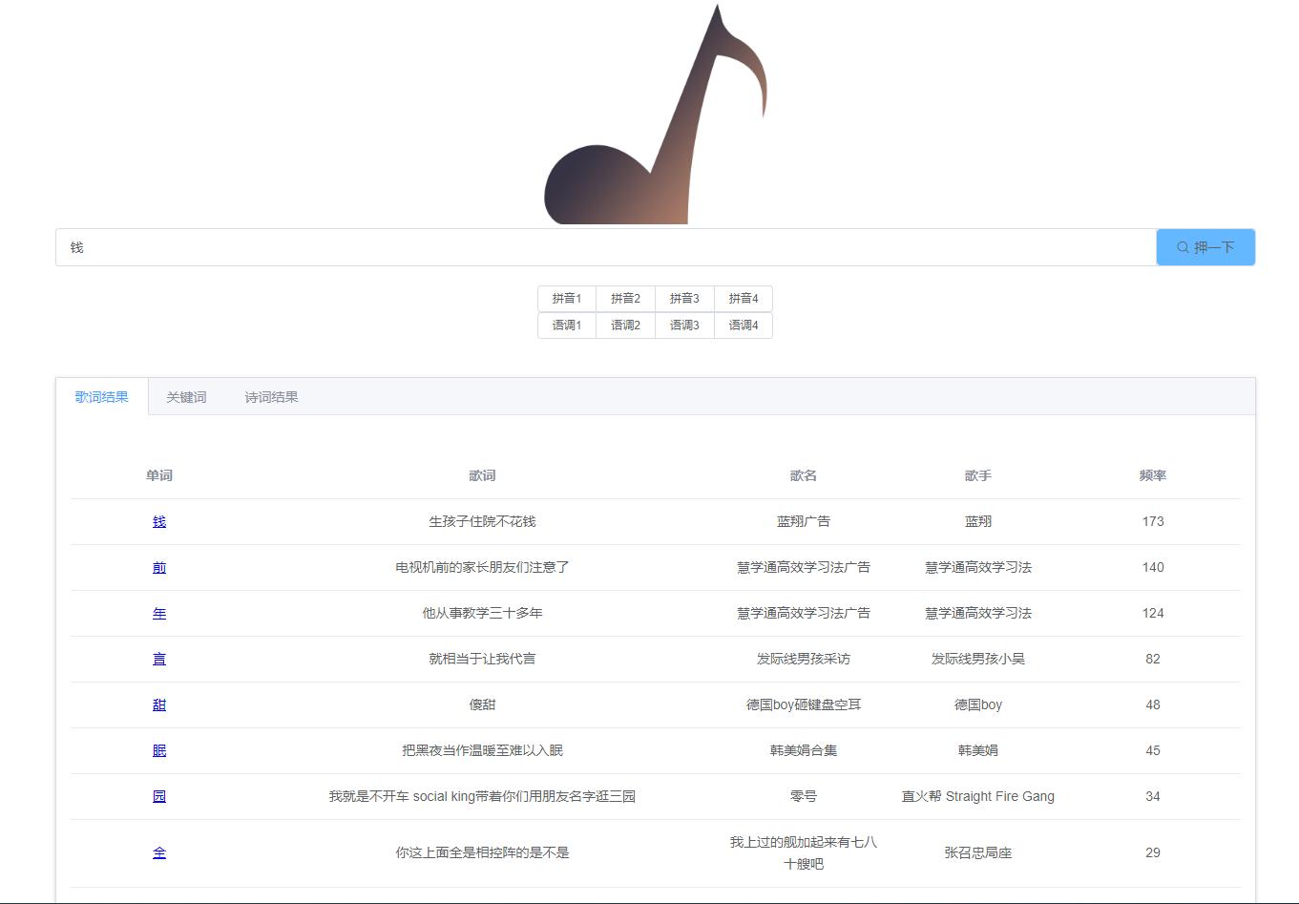The height and width of the screenshot is (904, 1299).
Task: Select the word link 眠
Action: (x=158, y=750)
